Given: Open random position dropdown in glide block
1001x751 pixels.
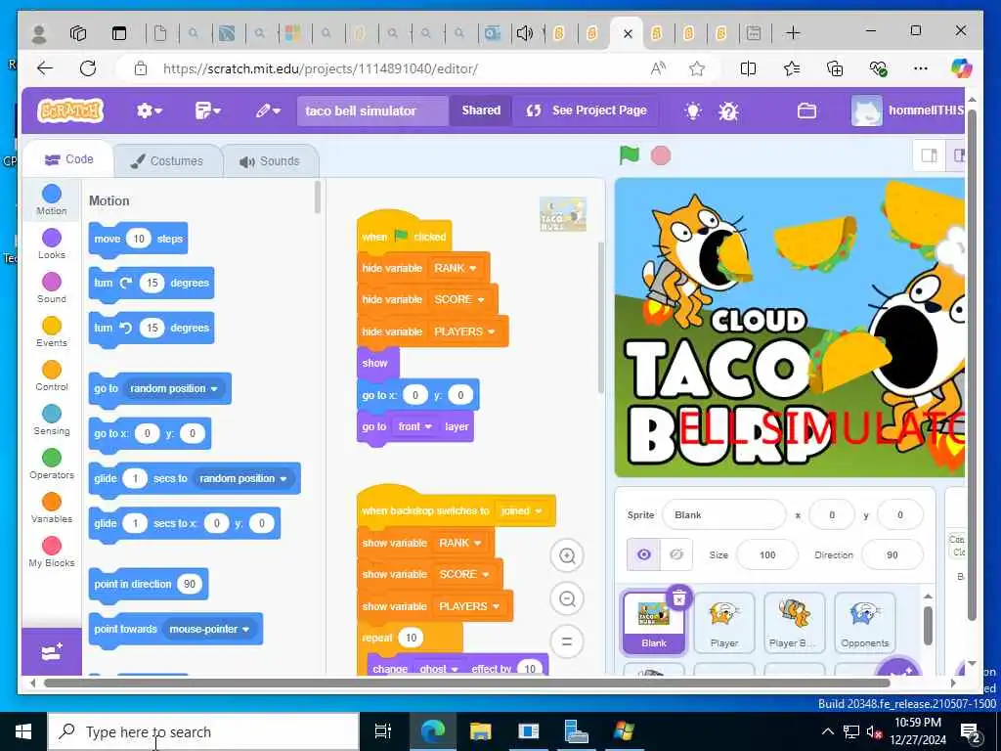Looking at the screenshot, I should [x=243, y=478].
